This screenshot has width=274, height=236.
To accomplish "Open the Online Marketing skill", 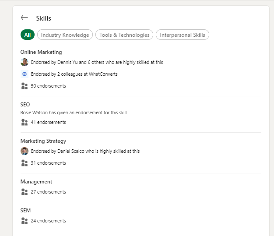I will 41,52.
